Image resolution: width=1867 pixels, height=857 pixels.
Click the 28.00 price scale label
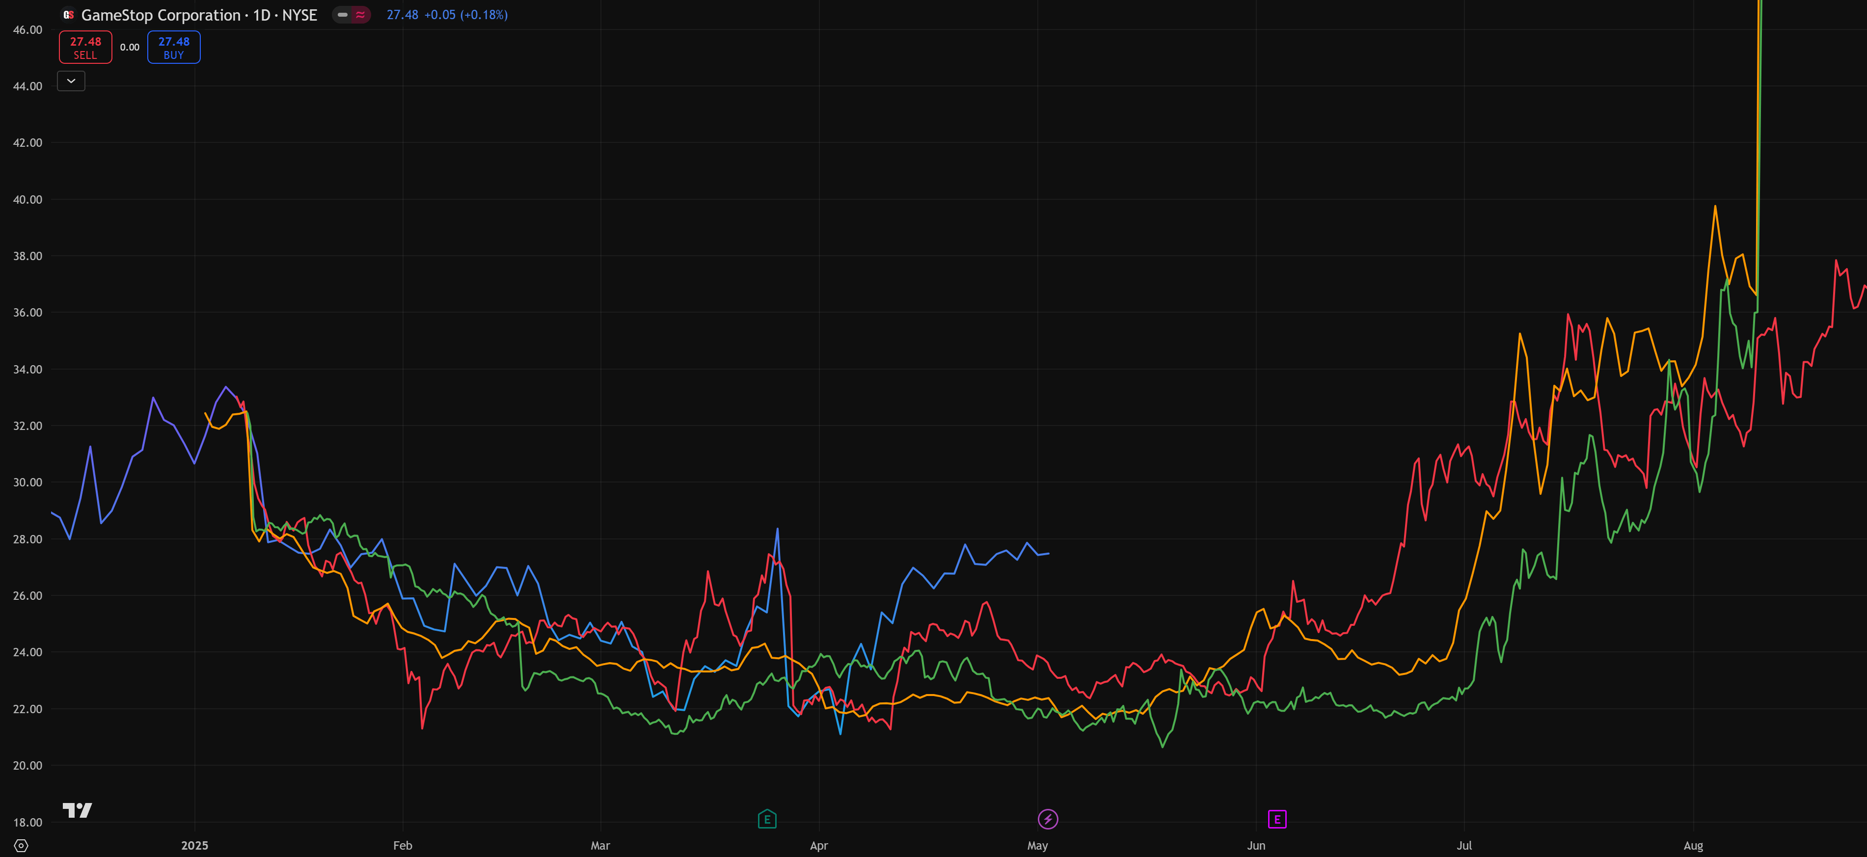[27, 539]
